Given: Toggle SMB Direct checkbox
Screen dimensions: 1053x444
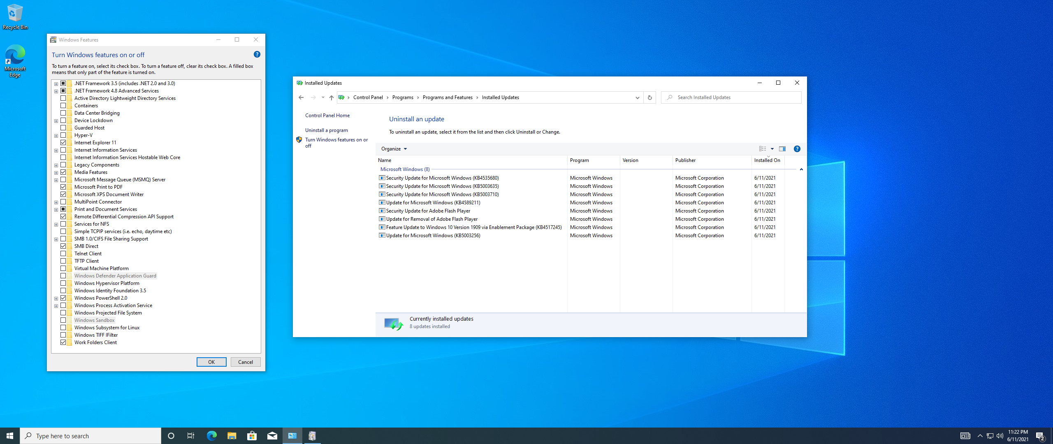Looking at the screenshot, I should click(63, 246).
